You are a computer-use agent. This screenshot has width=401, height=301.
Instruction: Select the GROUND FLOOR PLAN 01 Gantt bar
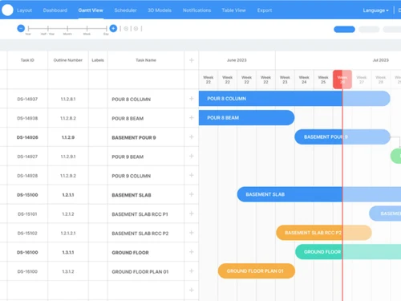[257, 271]
